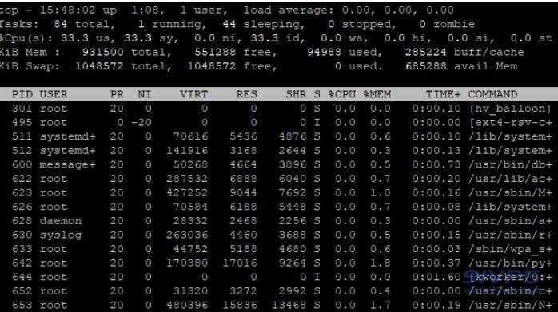
Task: Select the VIRT column header
Action: click(193, 94)
